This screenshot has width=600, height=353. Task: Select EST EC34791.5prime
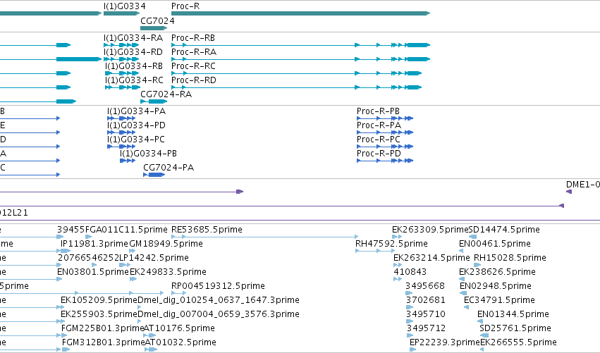coord(499,301)
